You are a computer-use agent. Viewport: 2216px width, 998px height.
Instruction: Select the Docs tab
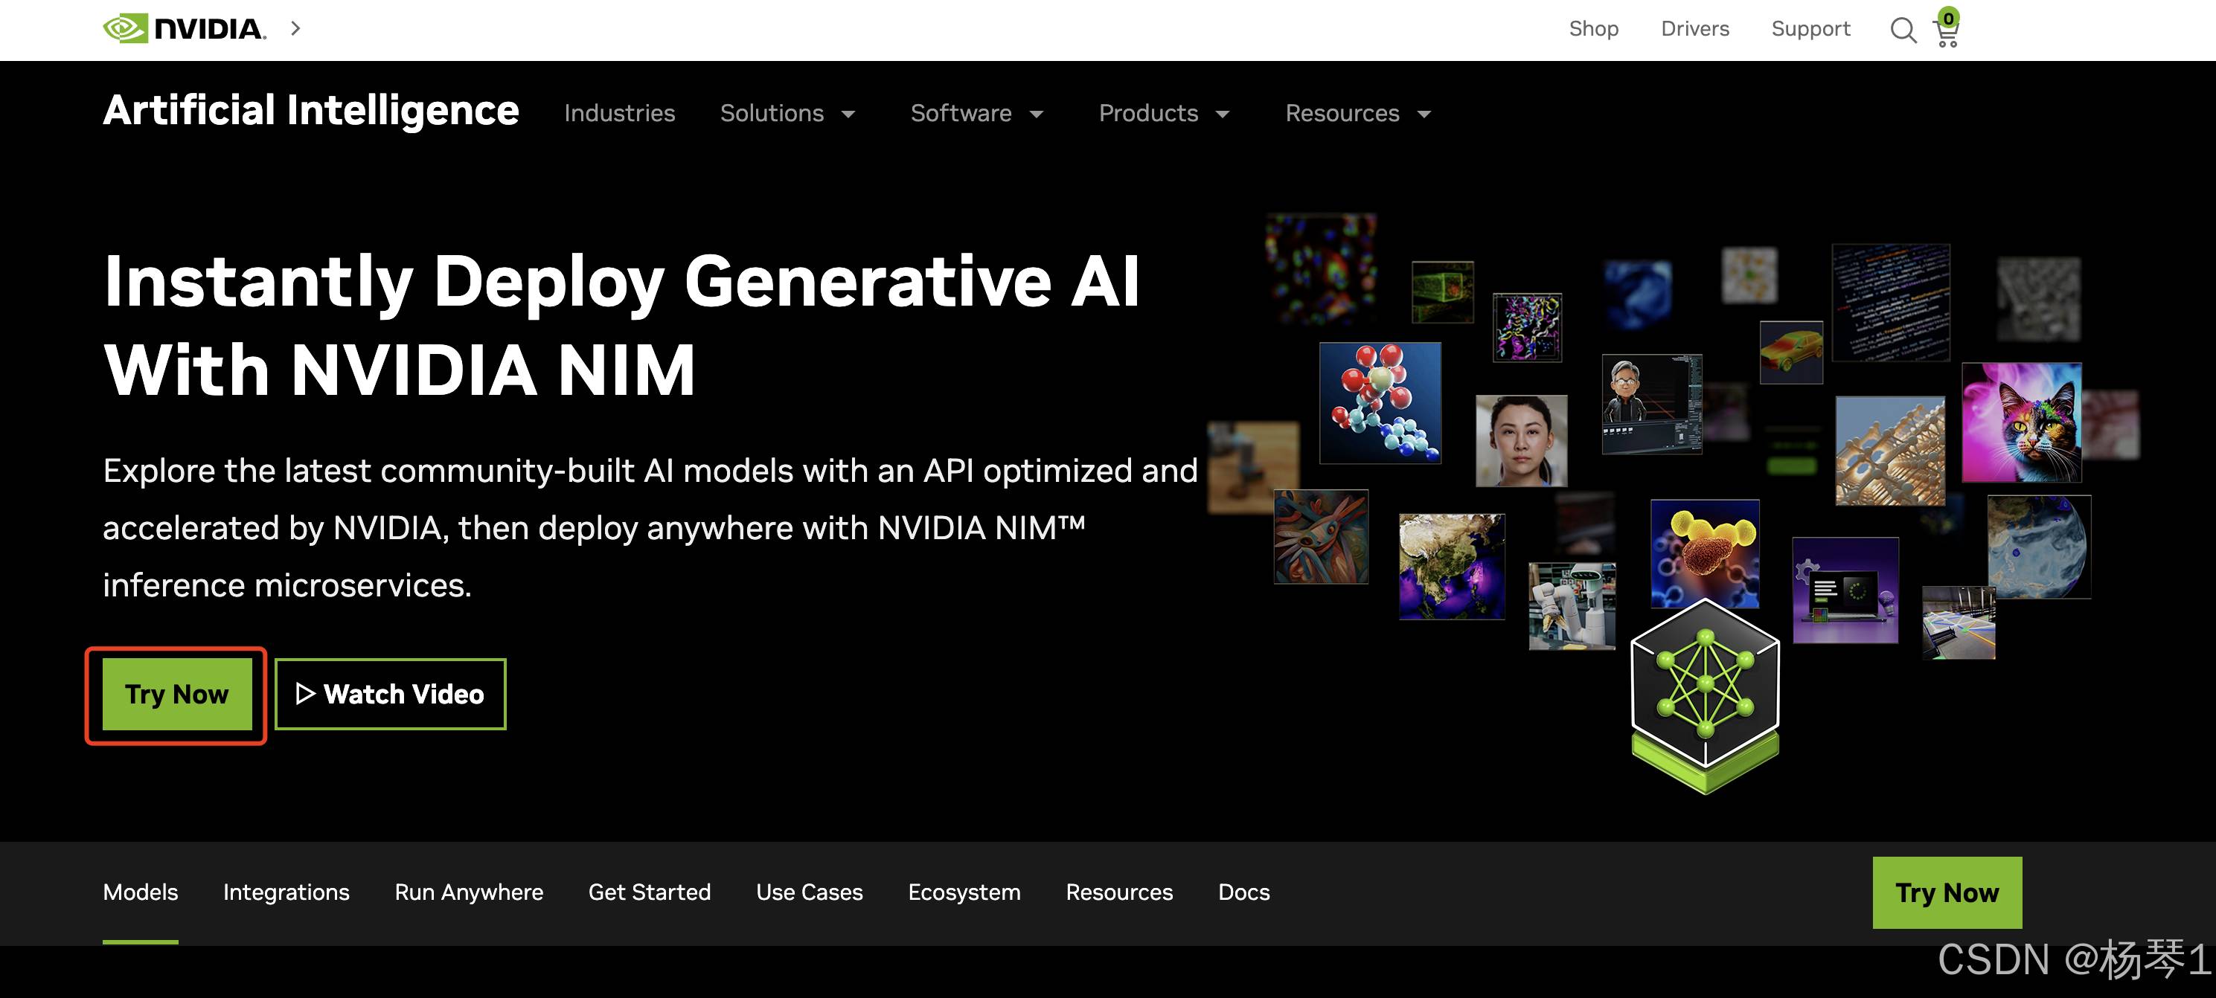[x=1244, y=892]
